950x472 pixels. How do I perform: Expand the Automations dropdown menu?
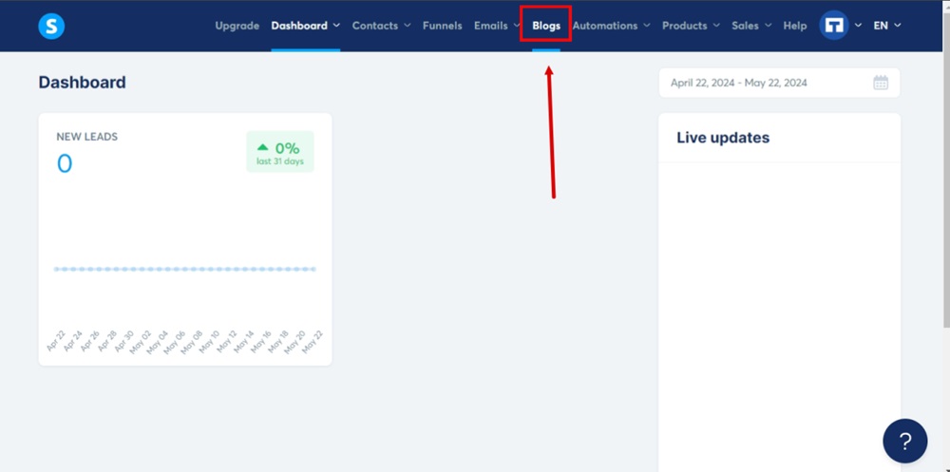pyautogui.click(x=611, y=26)
